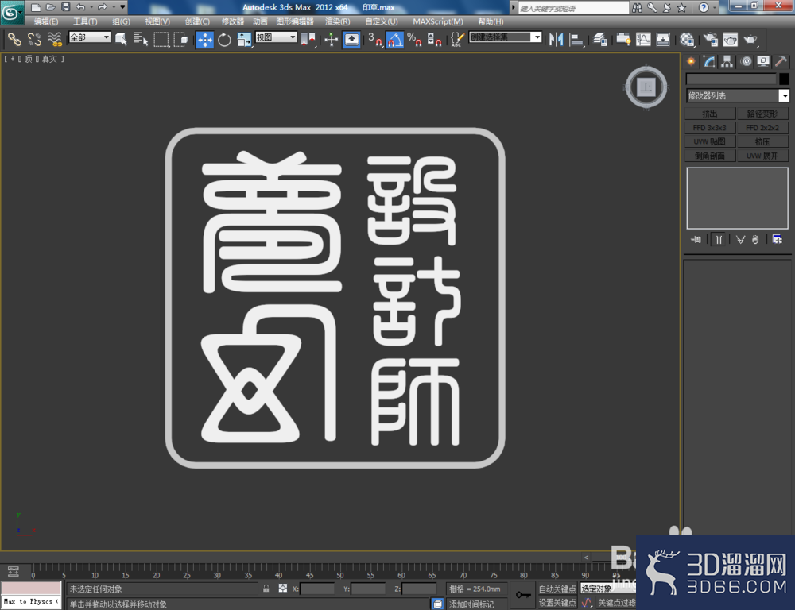Activate the Select and Uniform Scale tool
Viewport: 795px width, 610px height.
click(x=244, y=39)
